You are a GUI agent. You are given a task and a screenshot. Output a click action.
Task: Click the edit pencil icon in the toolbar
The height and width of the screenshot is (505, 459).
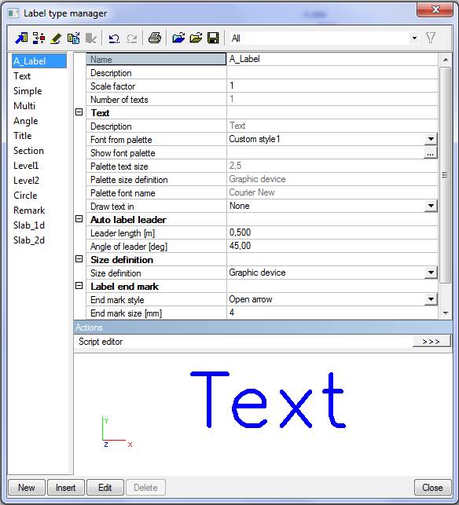click(x=57, y=38)
